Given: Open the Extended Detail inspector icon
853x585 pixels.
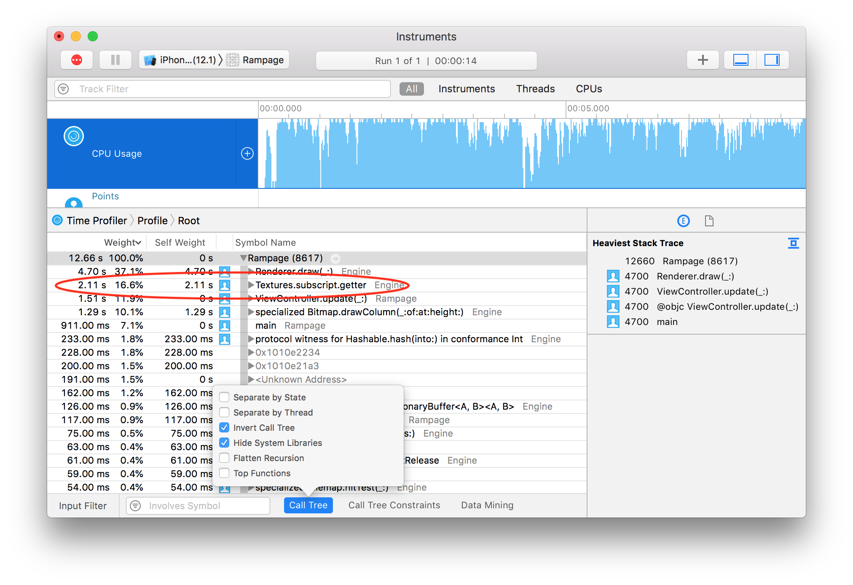Looking at the screenshot, I should point(684,221).
